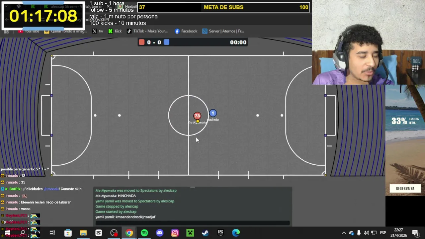Click stream chat line 'imnadu : 35'

(13, 182)
